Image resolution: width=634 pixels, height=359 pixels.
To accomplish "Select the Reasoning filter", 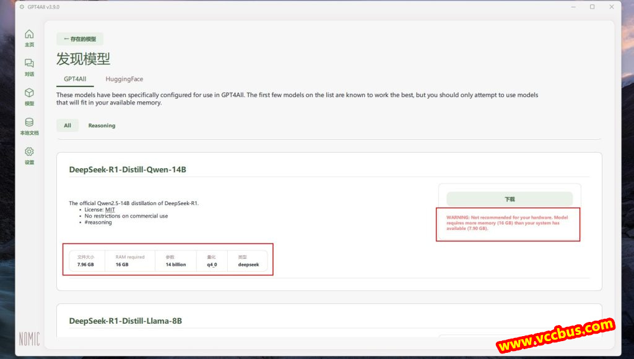I will pyautogui.click(x=102, y=125).
